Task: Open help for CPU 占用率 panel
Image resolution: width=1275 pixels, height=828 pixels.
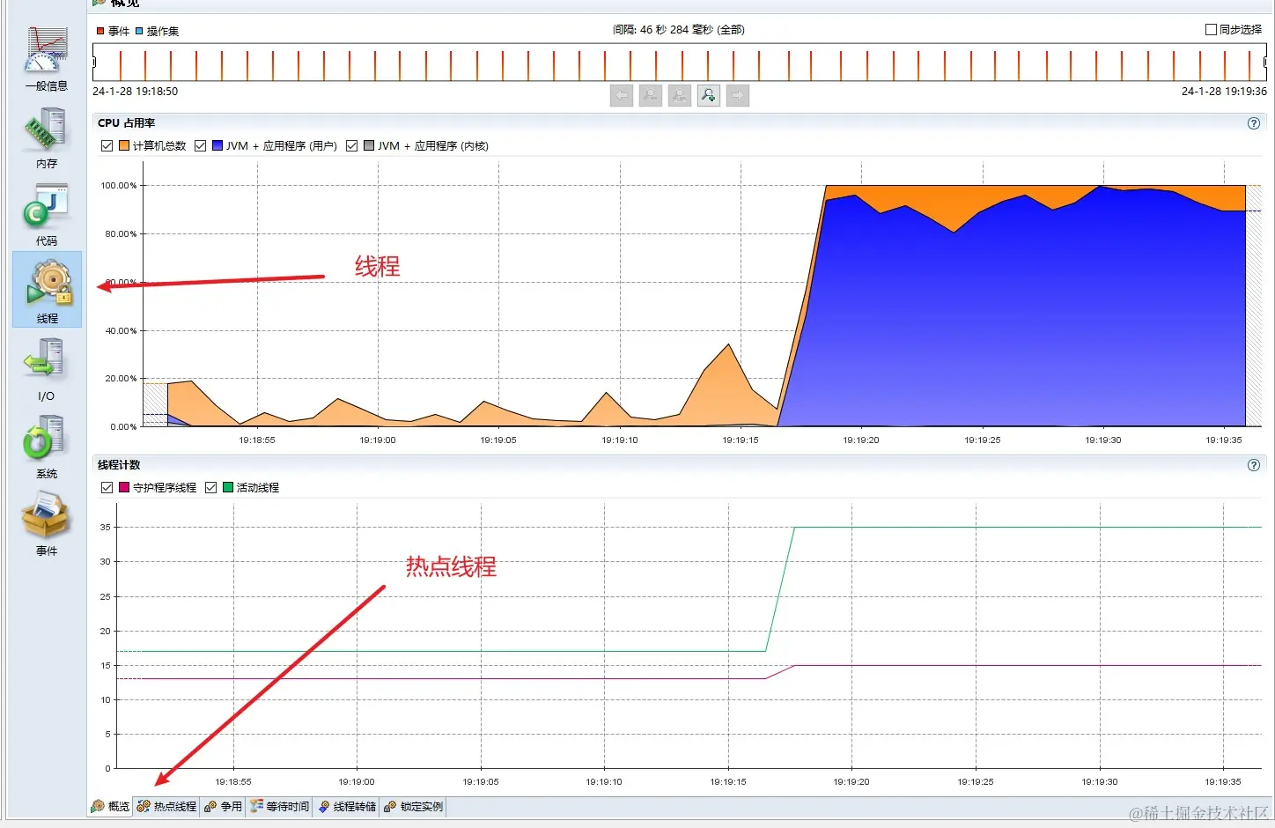Action: click(x=1254, y=123)
